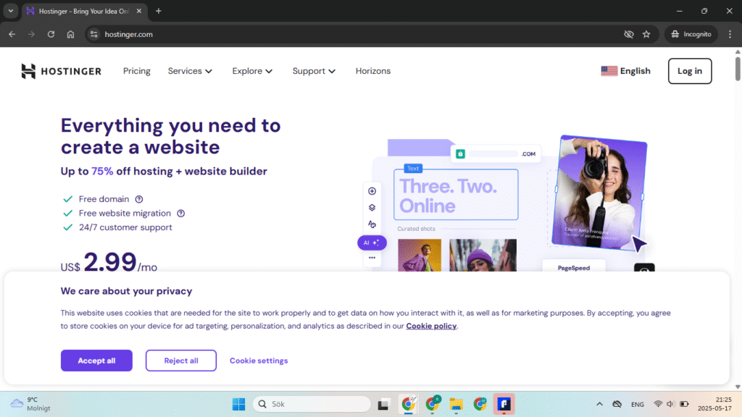Change language from English selector
Screen dimensions: 742x417
tap(625, 71)
